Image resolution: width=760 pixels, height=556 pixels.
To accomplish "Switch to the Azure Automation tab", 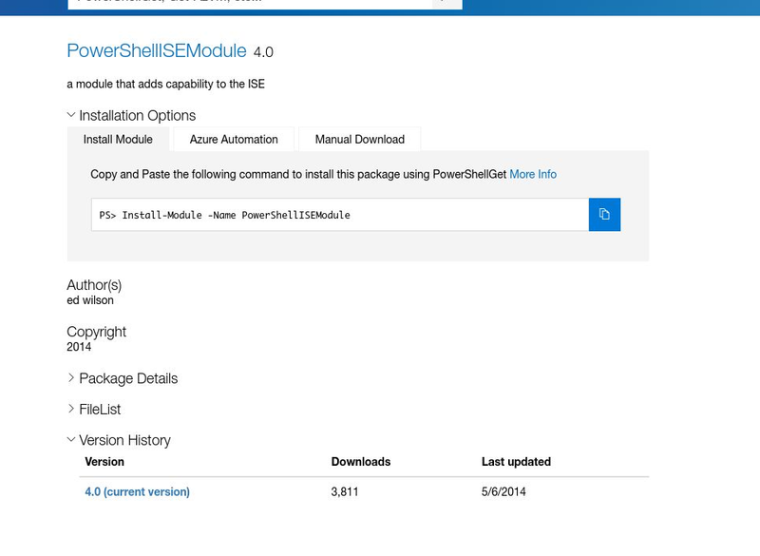I will (234, 139).
